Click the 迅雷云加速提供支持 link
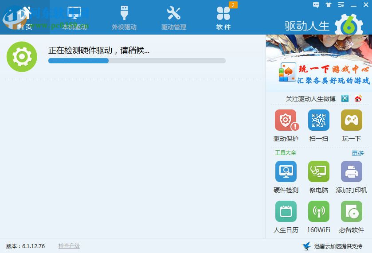Image resolution: width=372 pixels, height=253 pixels. (338, 246)
